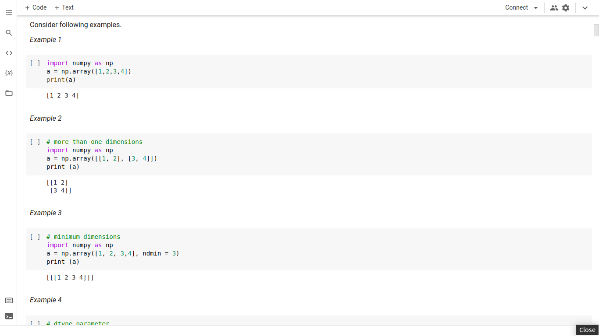Select the Example 3 heading text
The image size is (599, 336).
46,213
